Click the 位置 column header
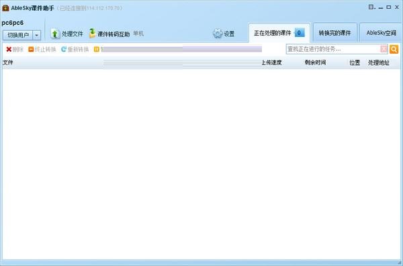Viewport: 403px width, 266px height. [x=355, y=62]
